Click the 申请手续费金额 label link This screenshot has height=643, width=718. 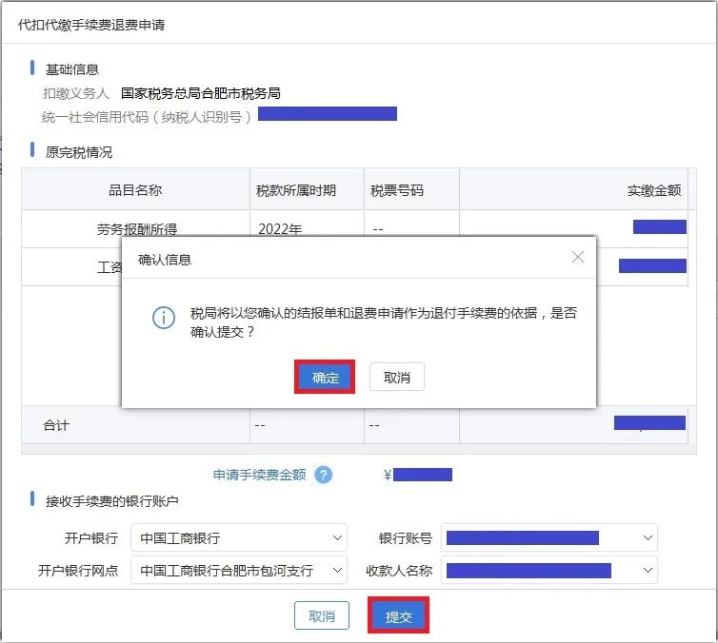click(260, 475)
